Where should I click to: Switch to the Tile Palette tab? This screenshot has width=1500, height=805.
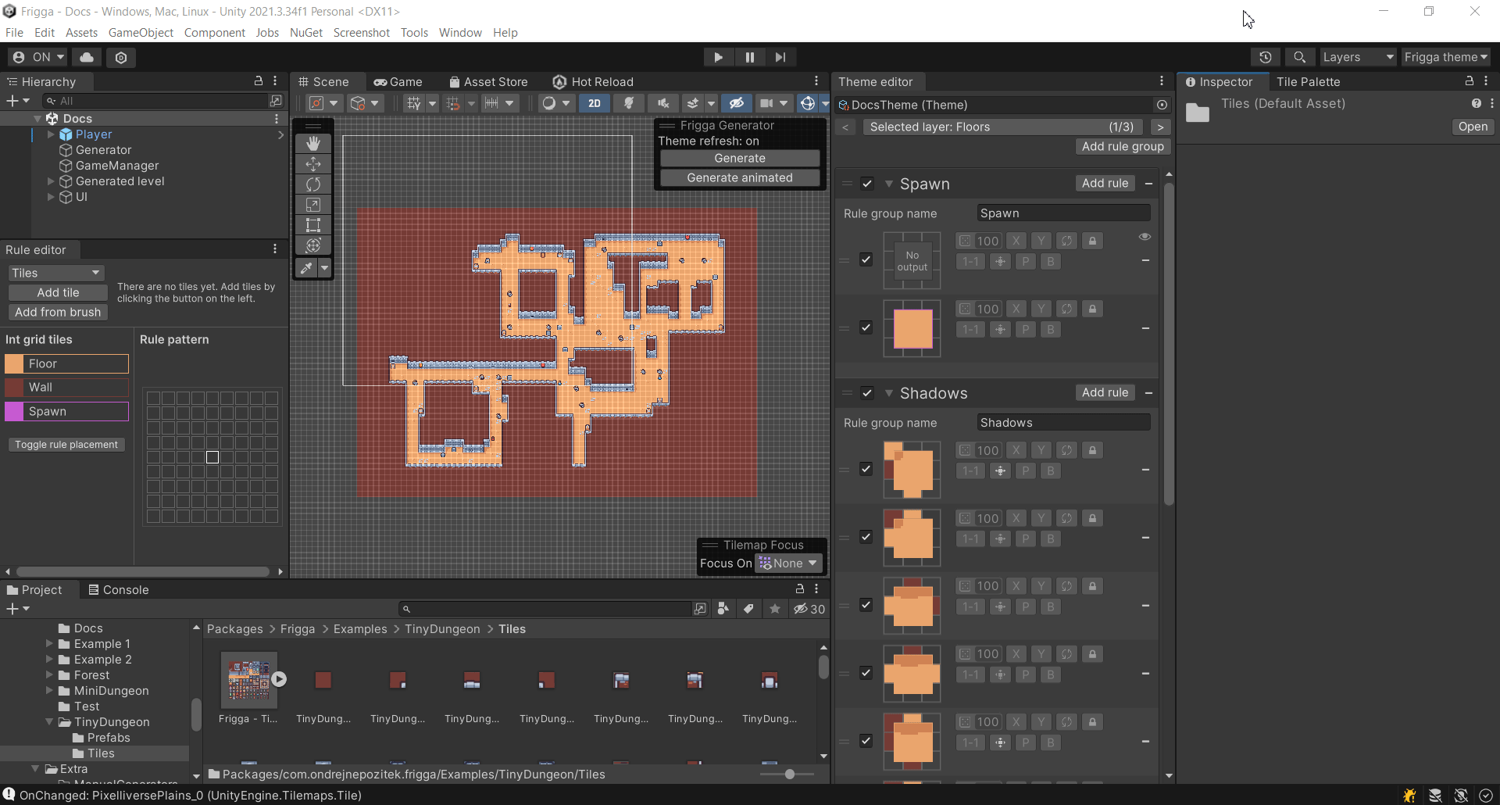(1308, 82)
